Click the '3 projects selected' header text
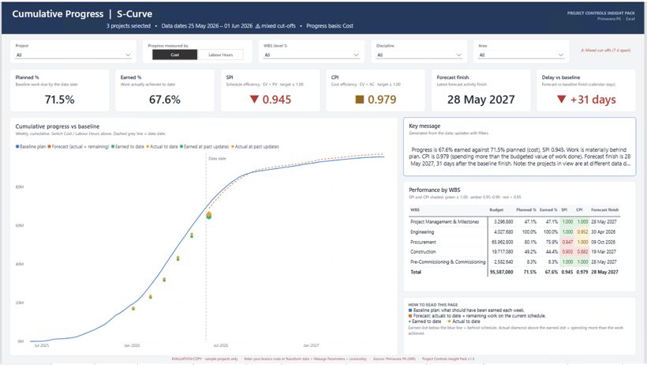This screenshot has height=365, width=647. [129, 25]
